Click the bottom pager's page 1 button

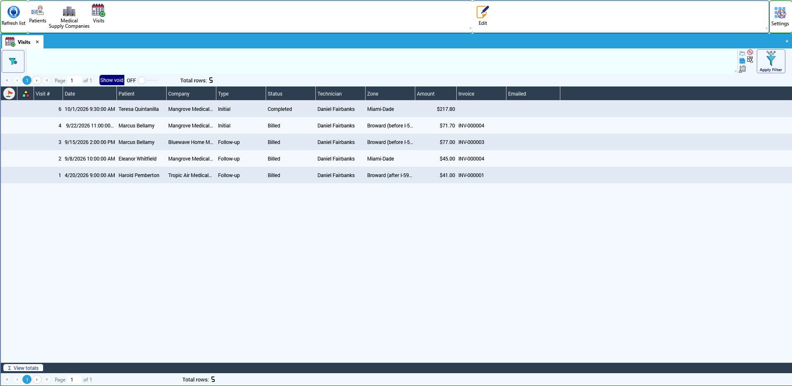coord(27,379)
